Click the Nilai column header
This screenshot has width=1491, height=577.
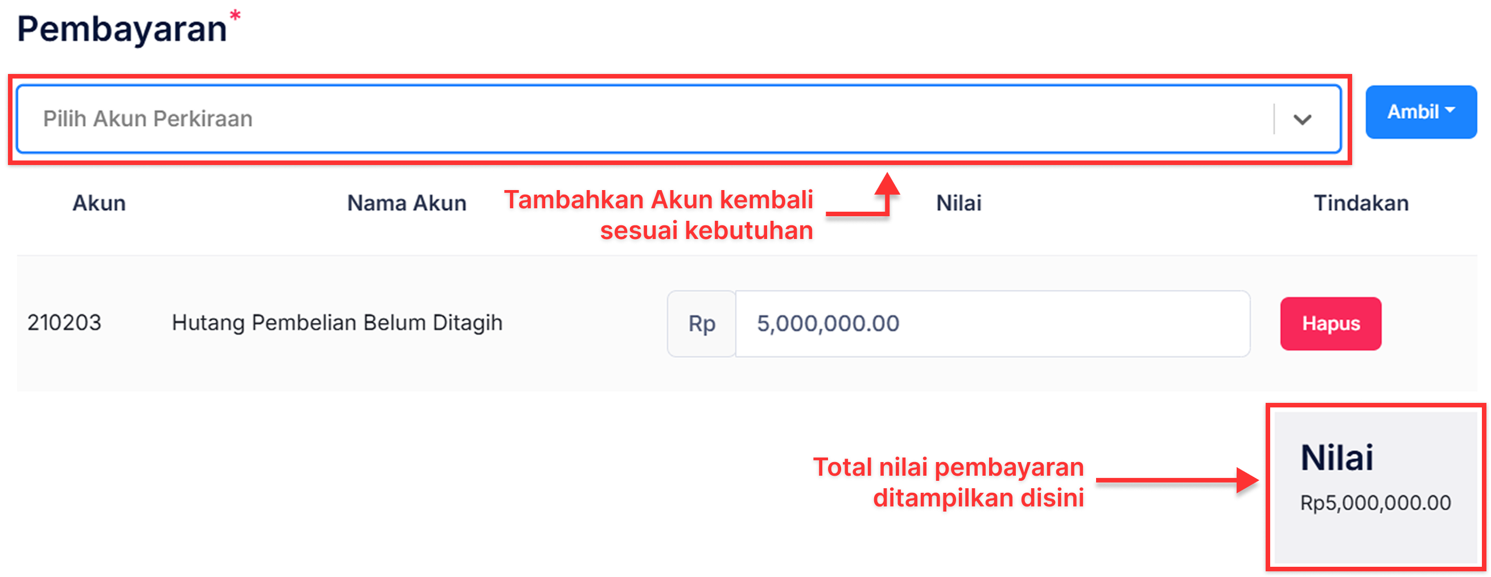coord(958,203)
